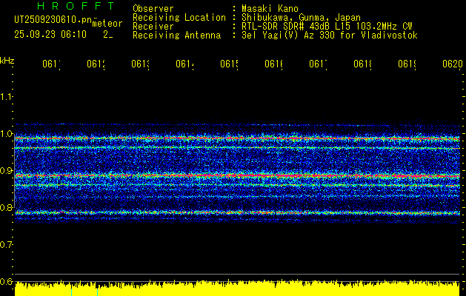Viewport: 466px width, 296px height.
Task: Click the red 'meteor' label
Action: point(107,24)
